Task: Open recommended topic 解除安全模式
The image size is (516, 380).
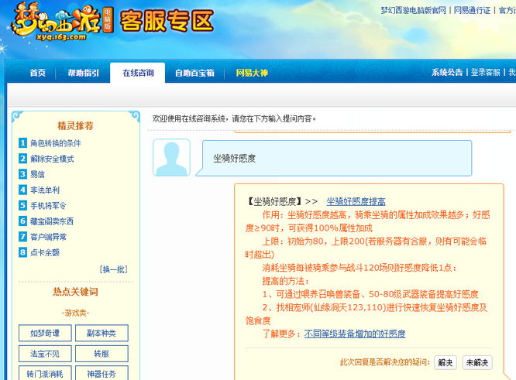Action: coord(52,159)
